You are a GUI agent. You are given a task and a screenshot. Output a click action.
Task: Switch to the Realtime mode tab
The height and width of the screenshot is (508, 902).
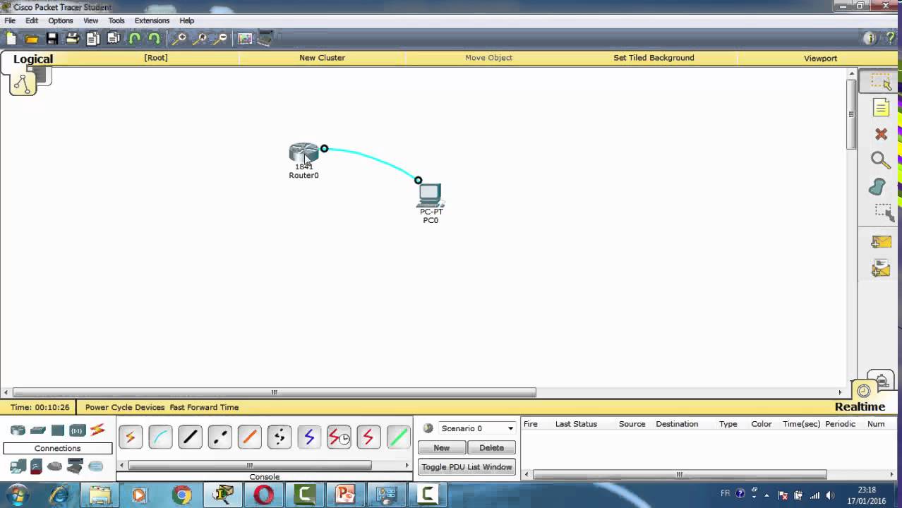tap(860, 407)
